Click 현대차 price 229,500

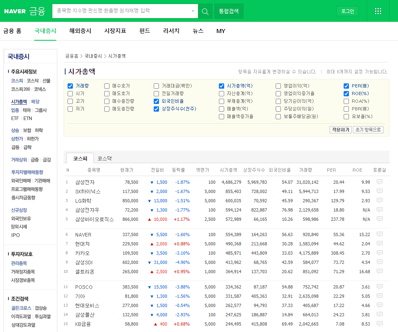coord(130,244)
